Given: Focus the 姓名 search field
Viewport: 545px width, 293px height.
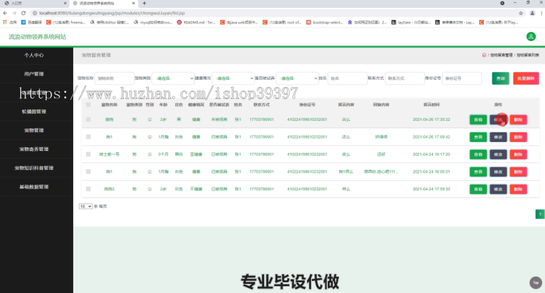Looking at the screenshot, I should [x=347, y=79].
